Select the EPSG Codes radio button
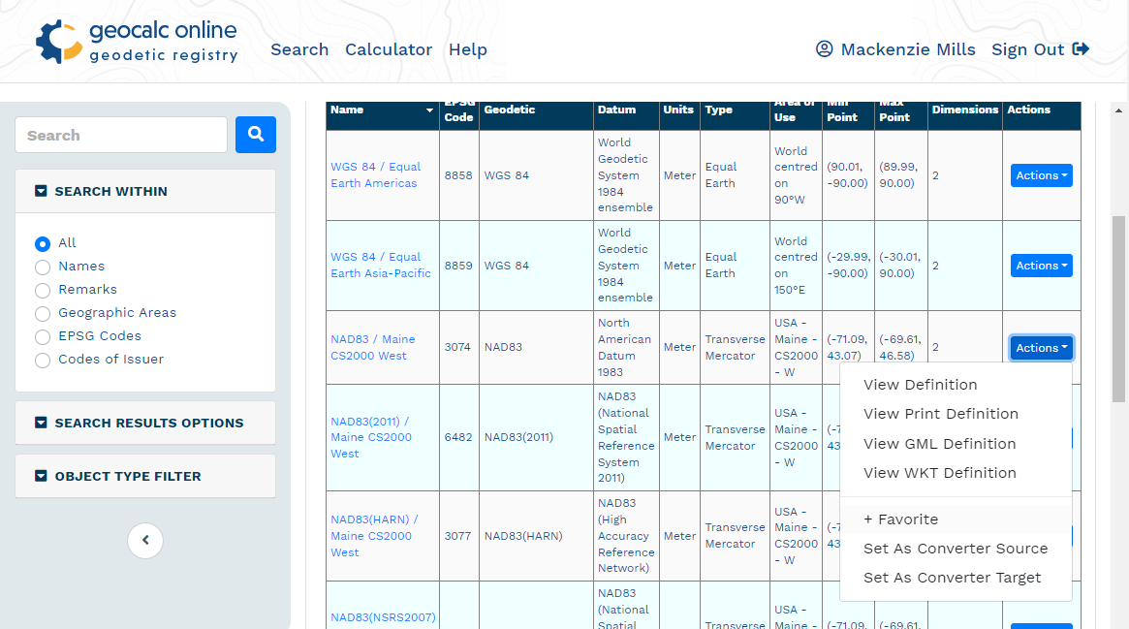Screen dimensions: 1129x629 [x=43, y=337]
